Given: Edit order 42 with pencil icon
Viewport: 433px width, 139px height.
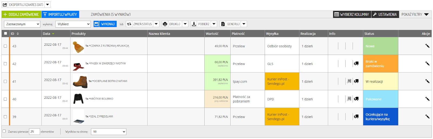Looking at the screenshot, I should pos(427,64).
